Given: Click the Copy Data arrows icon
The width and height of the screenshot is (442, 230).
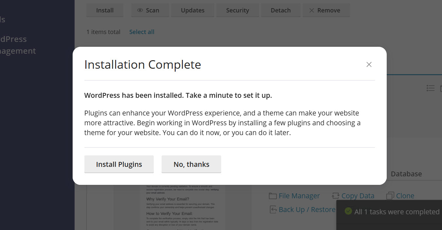Looking at the screenshot, I should click(x=336, y=196).
